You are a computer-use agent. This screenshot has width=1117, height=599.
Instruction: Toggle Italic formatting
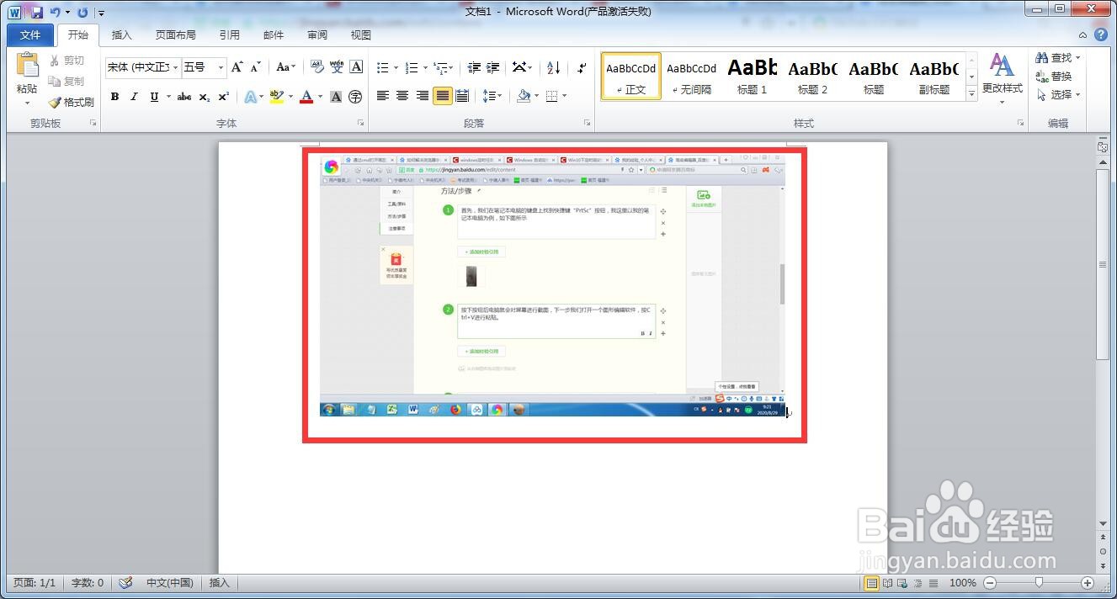134,97
